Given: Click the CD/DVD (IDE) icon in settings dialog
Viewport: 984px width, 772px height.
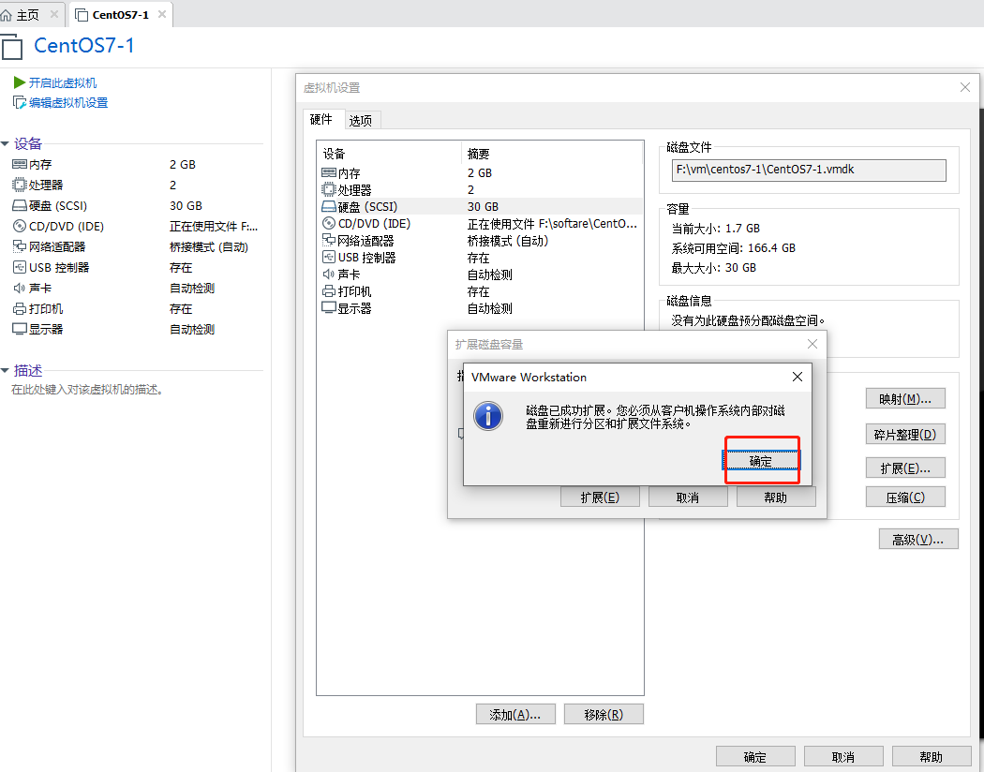Looking at the screenshot, I should [x=329, y=223].
